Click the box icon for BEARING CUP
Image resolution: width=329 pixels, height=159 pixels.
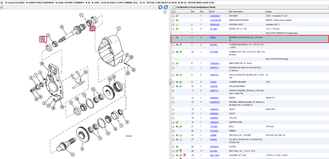pyautogui.click(x=180, y=38)
